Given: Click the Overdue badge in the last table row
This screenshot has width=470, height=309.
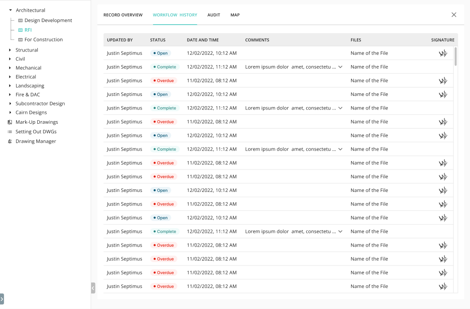Looking at the screenshot, I should (x=164, y=286).
